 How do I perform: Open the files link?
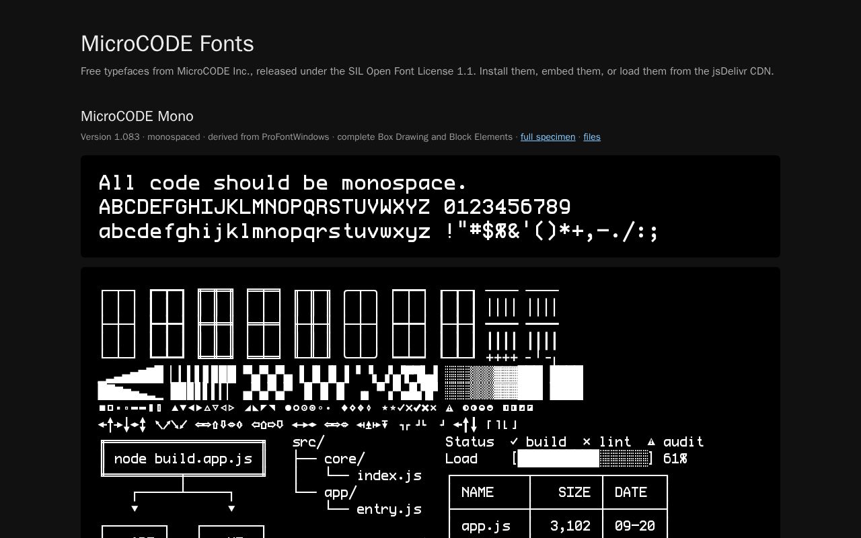coord(592,137)
